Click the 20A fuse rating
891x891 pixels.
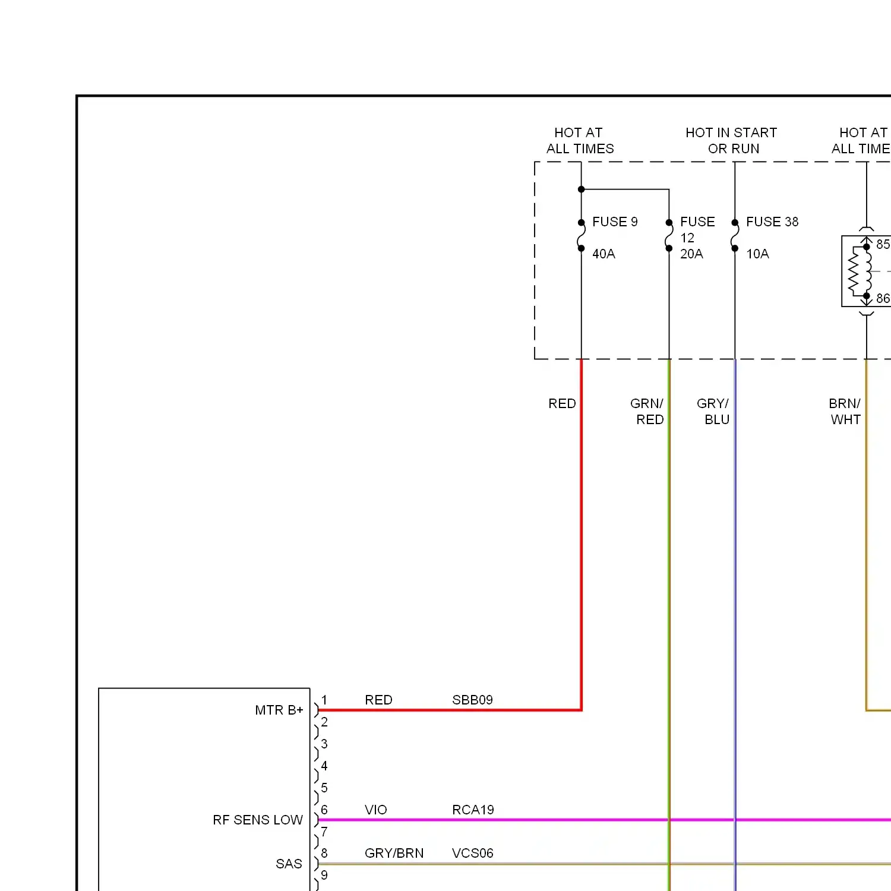(x=691, y=254)
